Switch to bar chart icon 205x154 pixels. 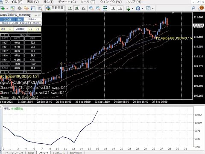pos(70,8)
